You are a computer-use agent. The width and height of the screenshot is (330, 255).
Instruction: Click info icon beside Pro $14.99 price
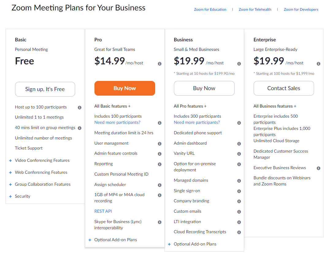click(x=160, y=64)
